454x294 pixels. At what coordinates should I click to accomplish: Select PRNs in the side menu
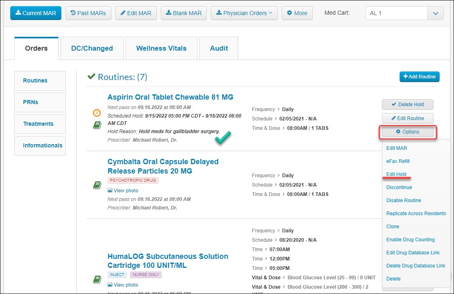point(40,102)
